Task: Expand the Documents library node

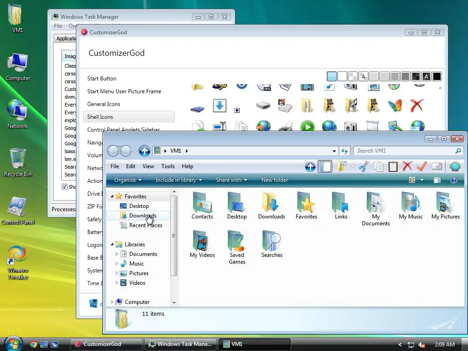Action: click(117, 254)
